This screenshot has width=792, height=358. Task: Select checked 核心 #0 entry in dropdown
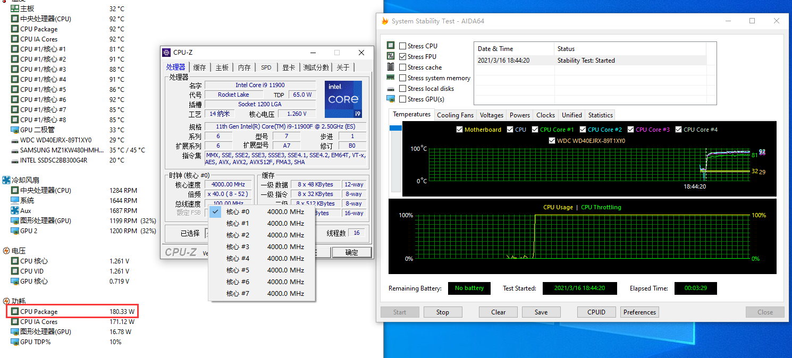click(x=262, y=211)
